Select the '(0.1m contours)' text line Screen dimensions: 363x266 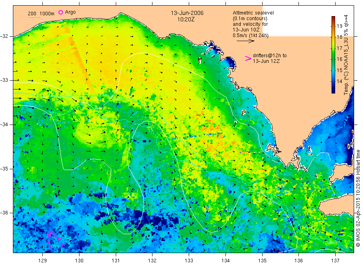click(x=250, y=19)
